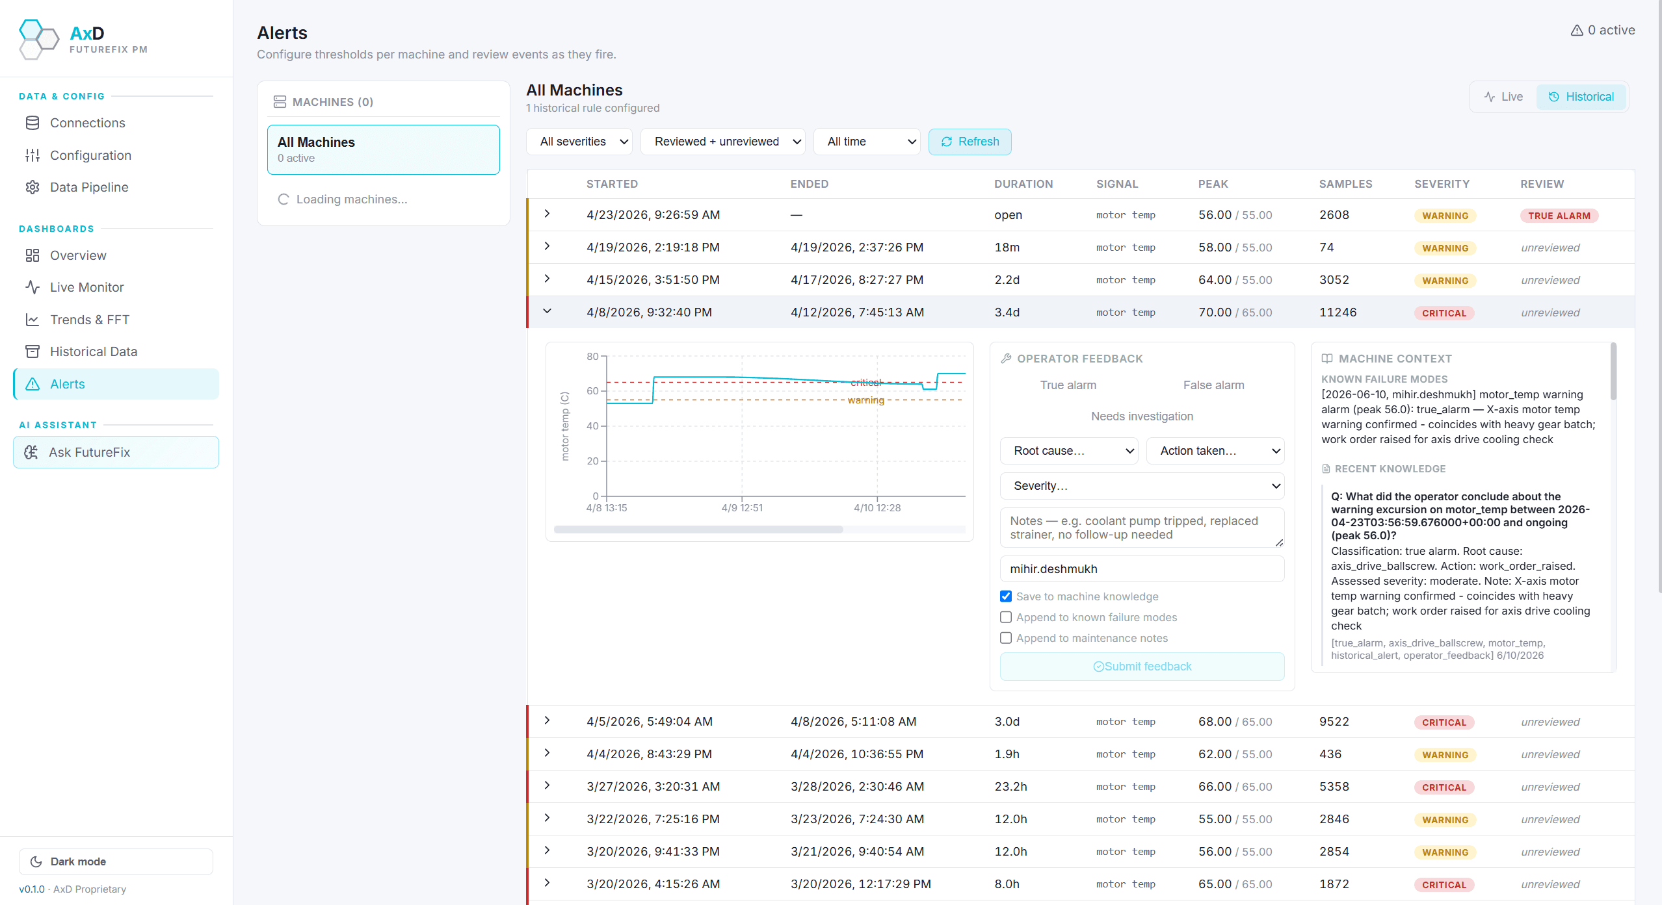Open the Root cause dropdown
Viewport: 1662px width, 905px height.
pos(1070,451)
